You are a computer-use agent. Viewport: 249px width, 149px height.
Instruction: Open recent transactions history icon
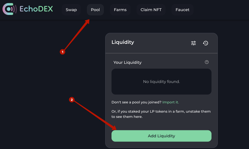click(205, 43)
